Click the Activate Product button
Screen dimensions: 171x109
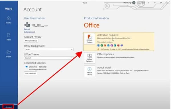tap(89, 39)
